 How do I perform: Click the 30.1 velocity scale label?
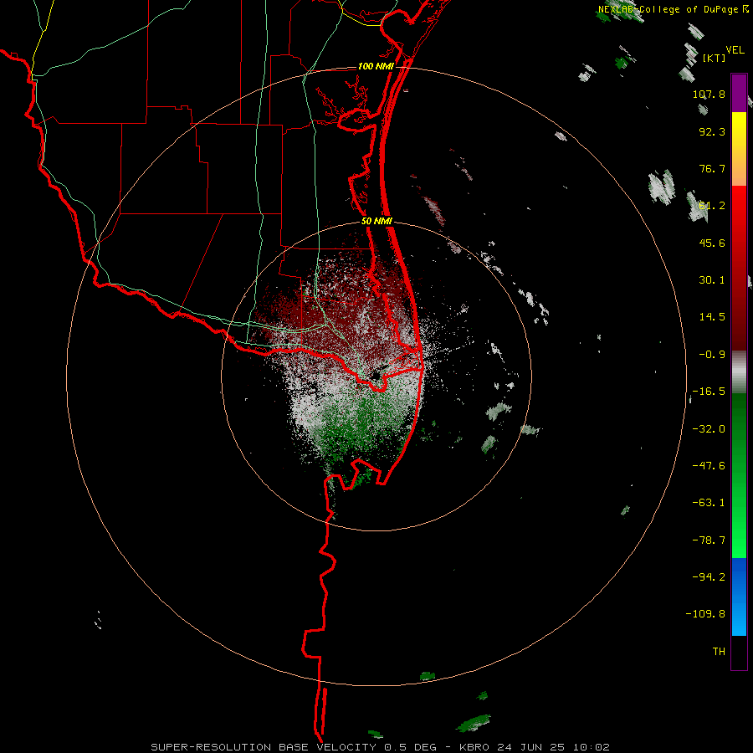pos(712,280)
